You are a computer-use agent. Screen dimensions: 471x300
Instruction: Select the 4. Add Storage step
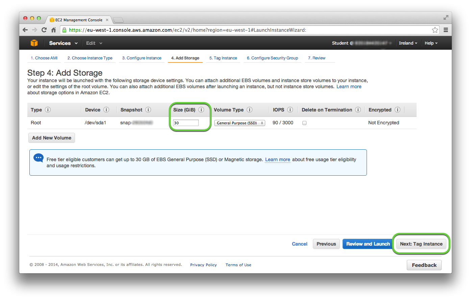[x=185, y=58]
